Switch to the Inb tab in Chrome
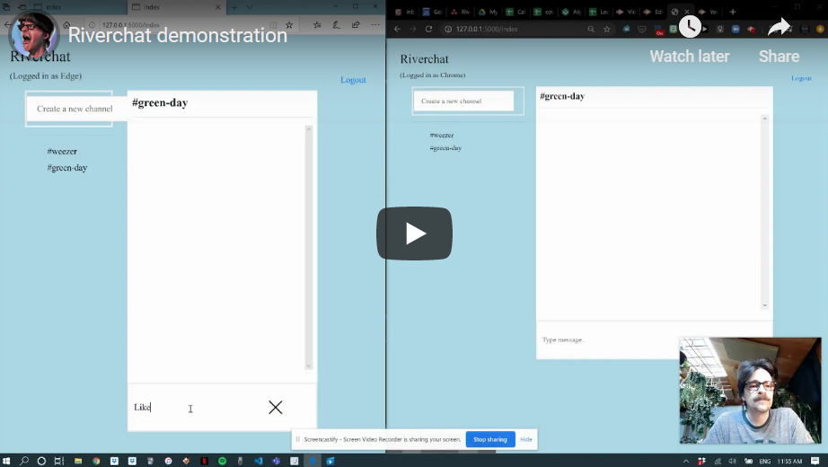This screenshot has width=828, height=467. point(405,12)
